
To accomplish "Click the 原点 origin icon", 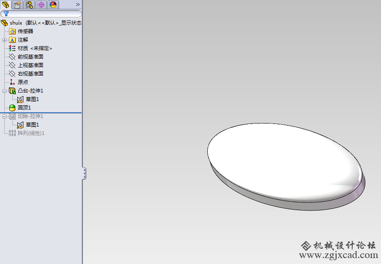I will coord(12,82).
